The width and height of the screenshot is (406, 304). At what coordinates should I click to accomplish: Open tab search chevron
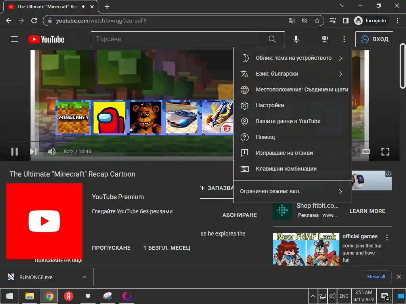click(342, 6)
